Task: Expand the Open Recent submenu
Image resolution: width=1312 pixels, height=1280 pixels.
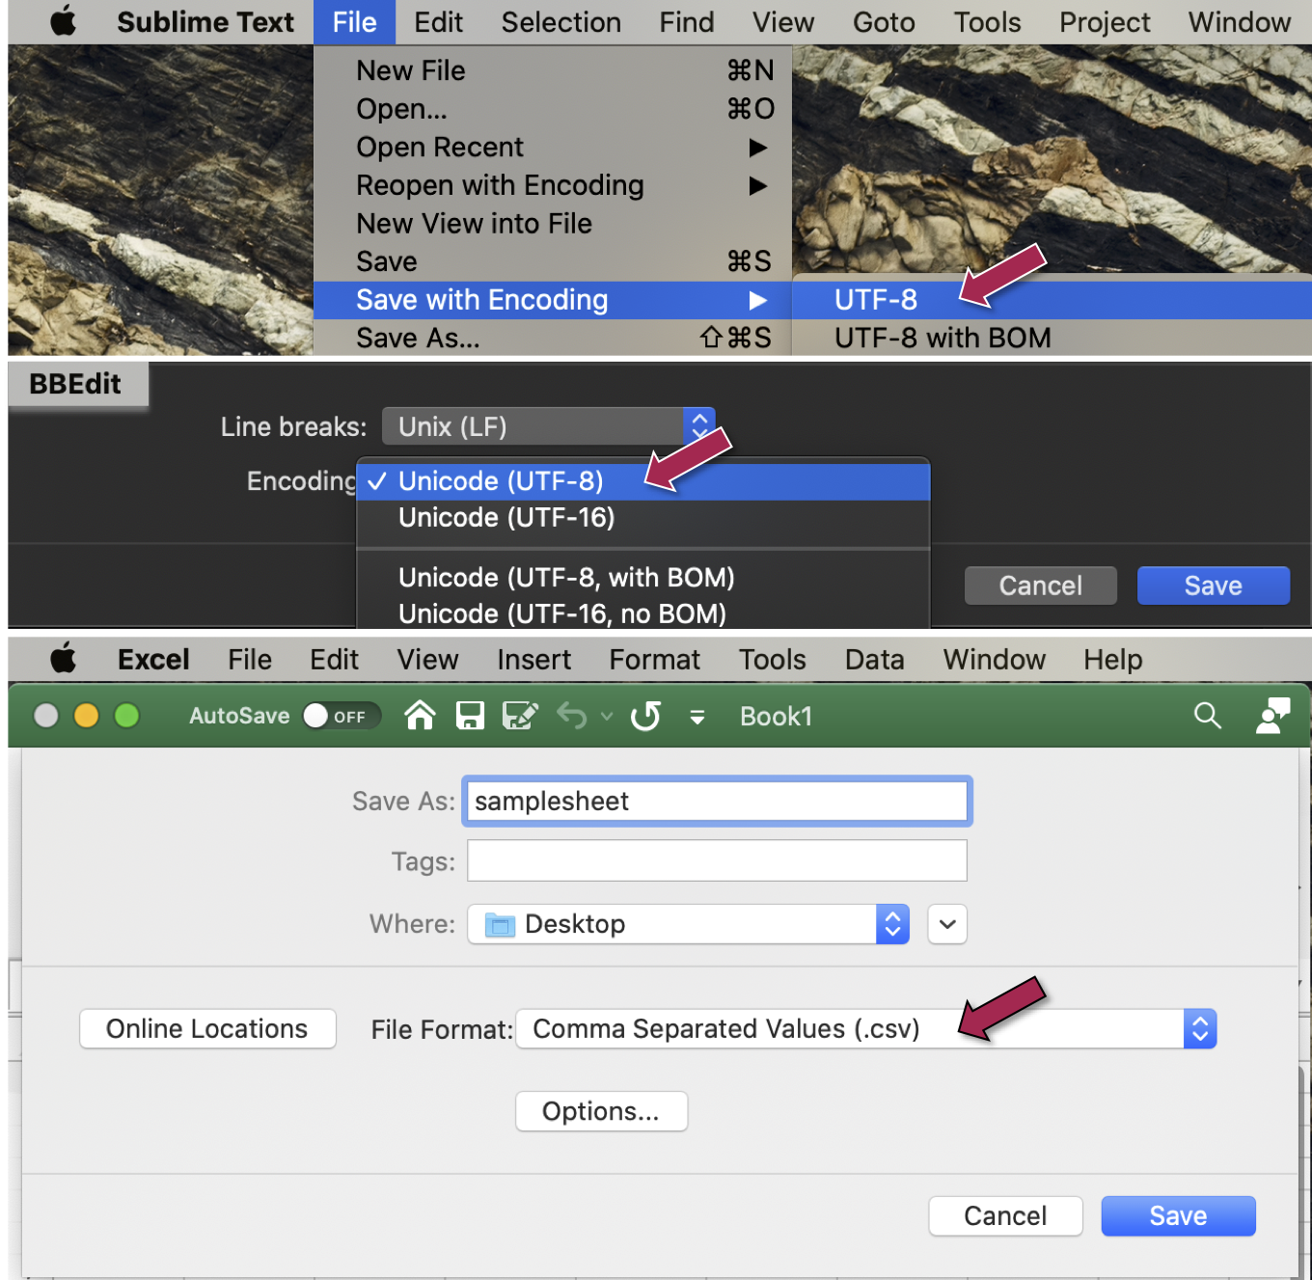Action: [553, 147]
